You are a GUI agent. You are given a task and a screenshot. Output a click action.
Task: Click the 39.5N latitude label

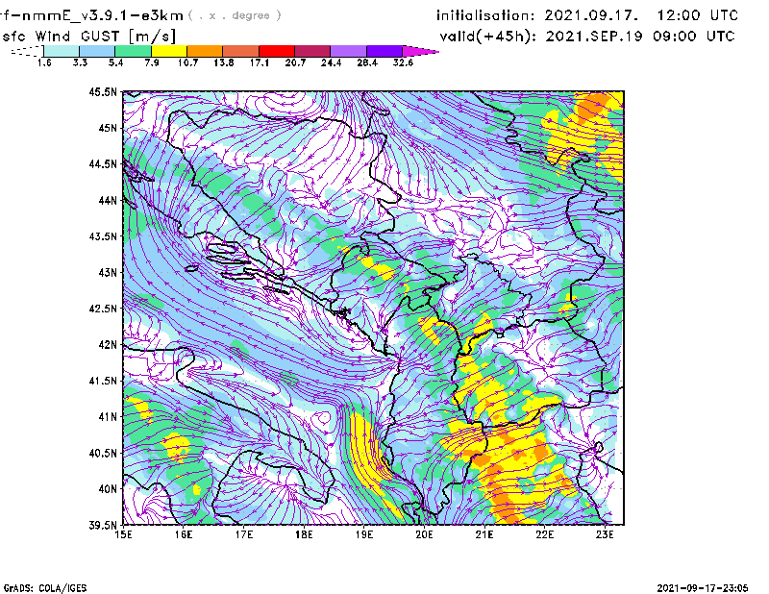pyautogui.click(x=103, y=525)
